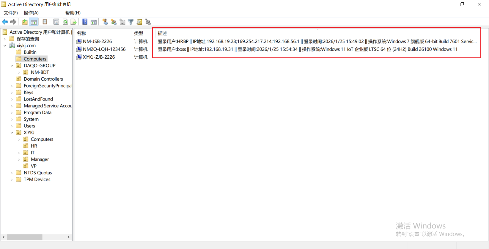Screen dimensions: 489x249
Task: Expand Computers OU under XIYKJ
Action: coord(19,139)
